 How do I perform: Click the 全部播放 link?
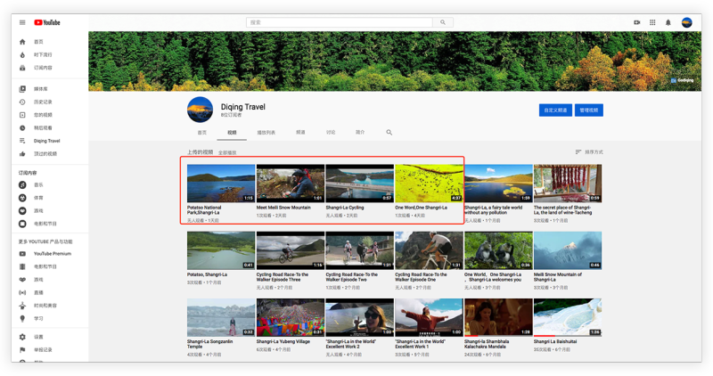point(228,153)
